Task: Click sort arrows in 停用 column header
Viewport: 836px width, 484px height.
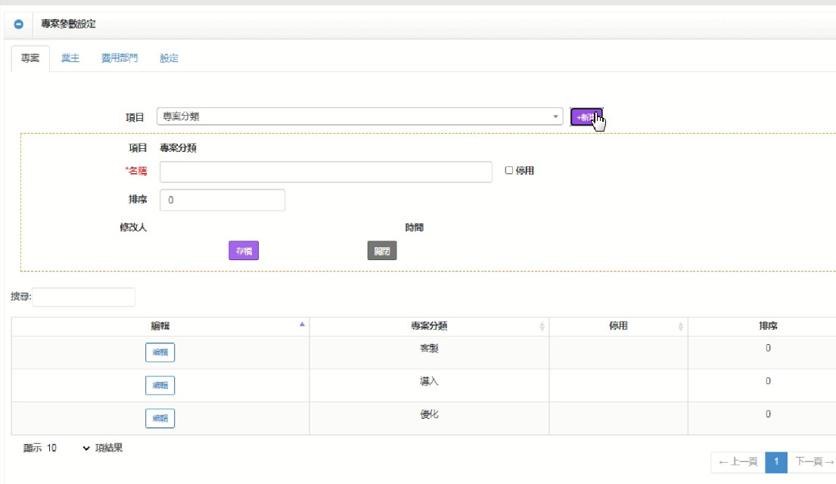Action: [680, 327]
